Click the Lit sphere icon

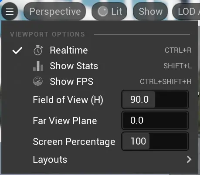pos(103,11)
